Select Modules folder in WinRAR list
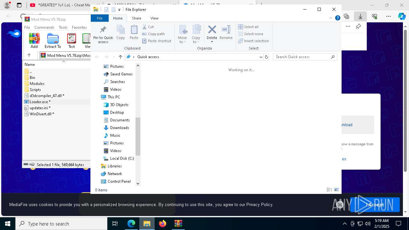This screenshot has height=230, width=409. pos(35,84)
